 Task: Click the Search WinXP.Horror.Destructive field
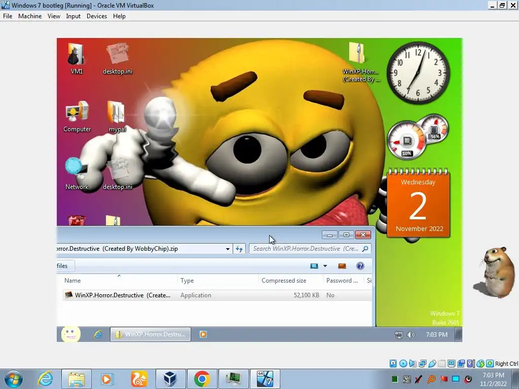pyautogui.click(x=310, y=249)
